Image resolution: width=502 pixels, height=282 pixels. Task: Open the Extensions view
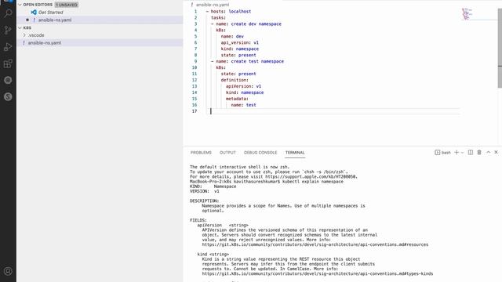(8, 63)
